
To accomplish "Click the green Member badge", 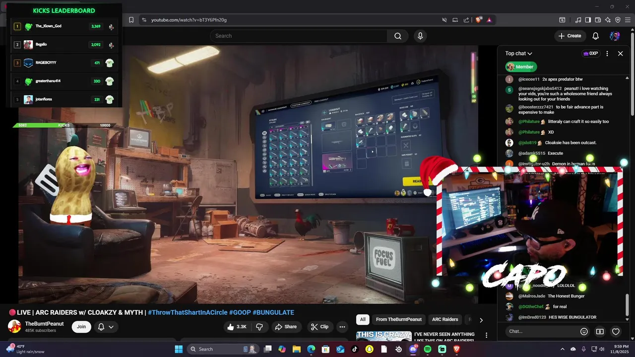I will [521, 67].
